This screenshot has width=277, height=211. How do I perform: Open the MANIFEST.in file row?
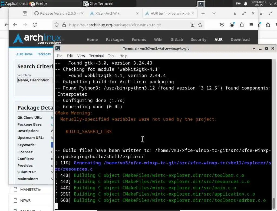pos(31,190)
